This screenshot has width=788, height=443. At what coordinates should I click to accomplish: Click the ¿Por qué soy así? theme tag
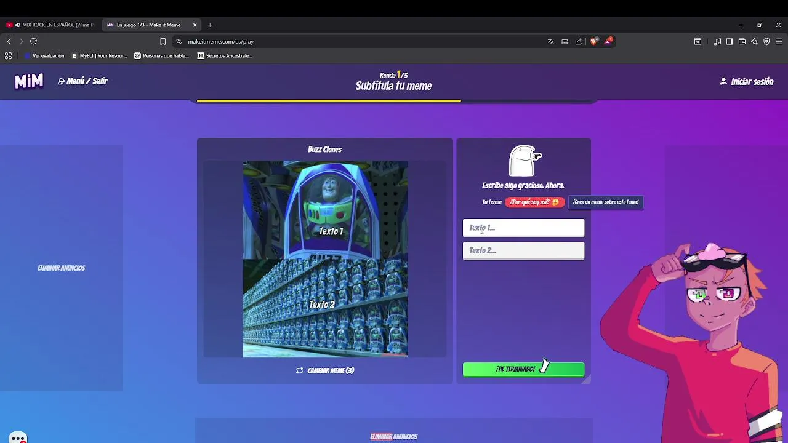click(534, 202)
